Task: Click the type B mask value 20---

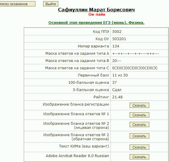Action: pyautogui.click(x=117, y=61)
